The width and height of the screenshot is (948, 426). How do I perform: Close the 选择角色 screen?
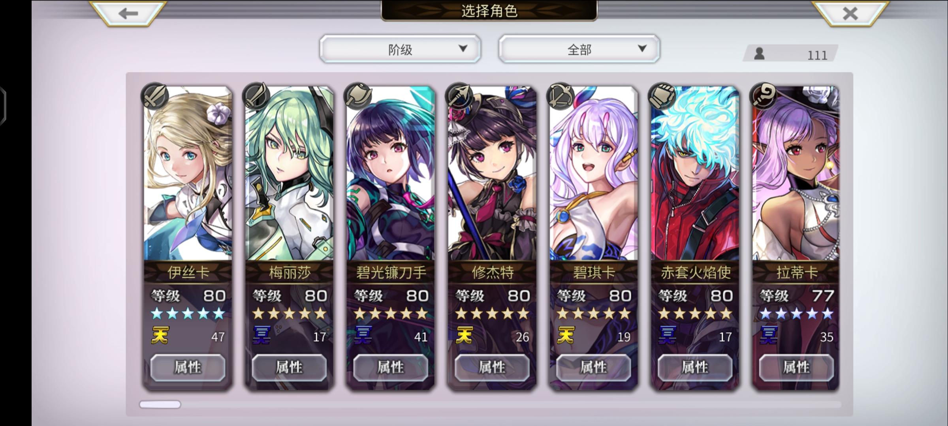tap(850, 13)
